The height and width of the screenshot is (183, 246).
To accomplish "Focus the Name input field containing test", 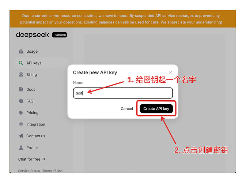I will click(123, 93).
